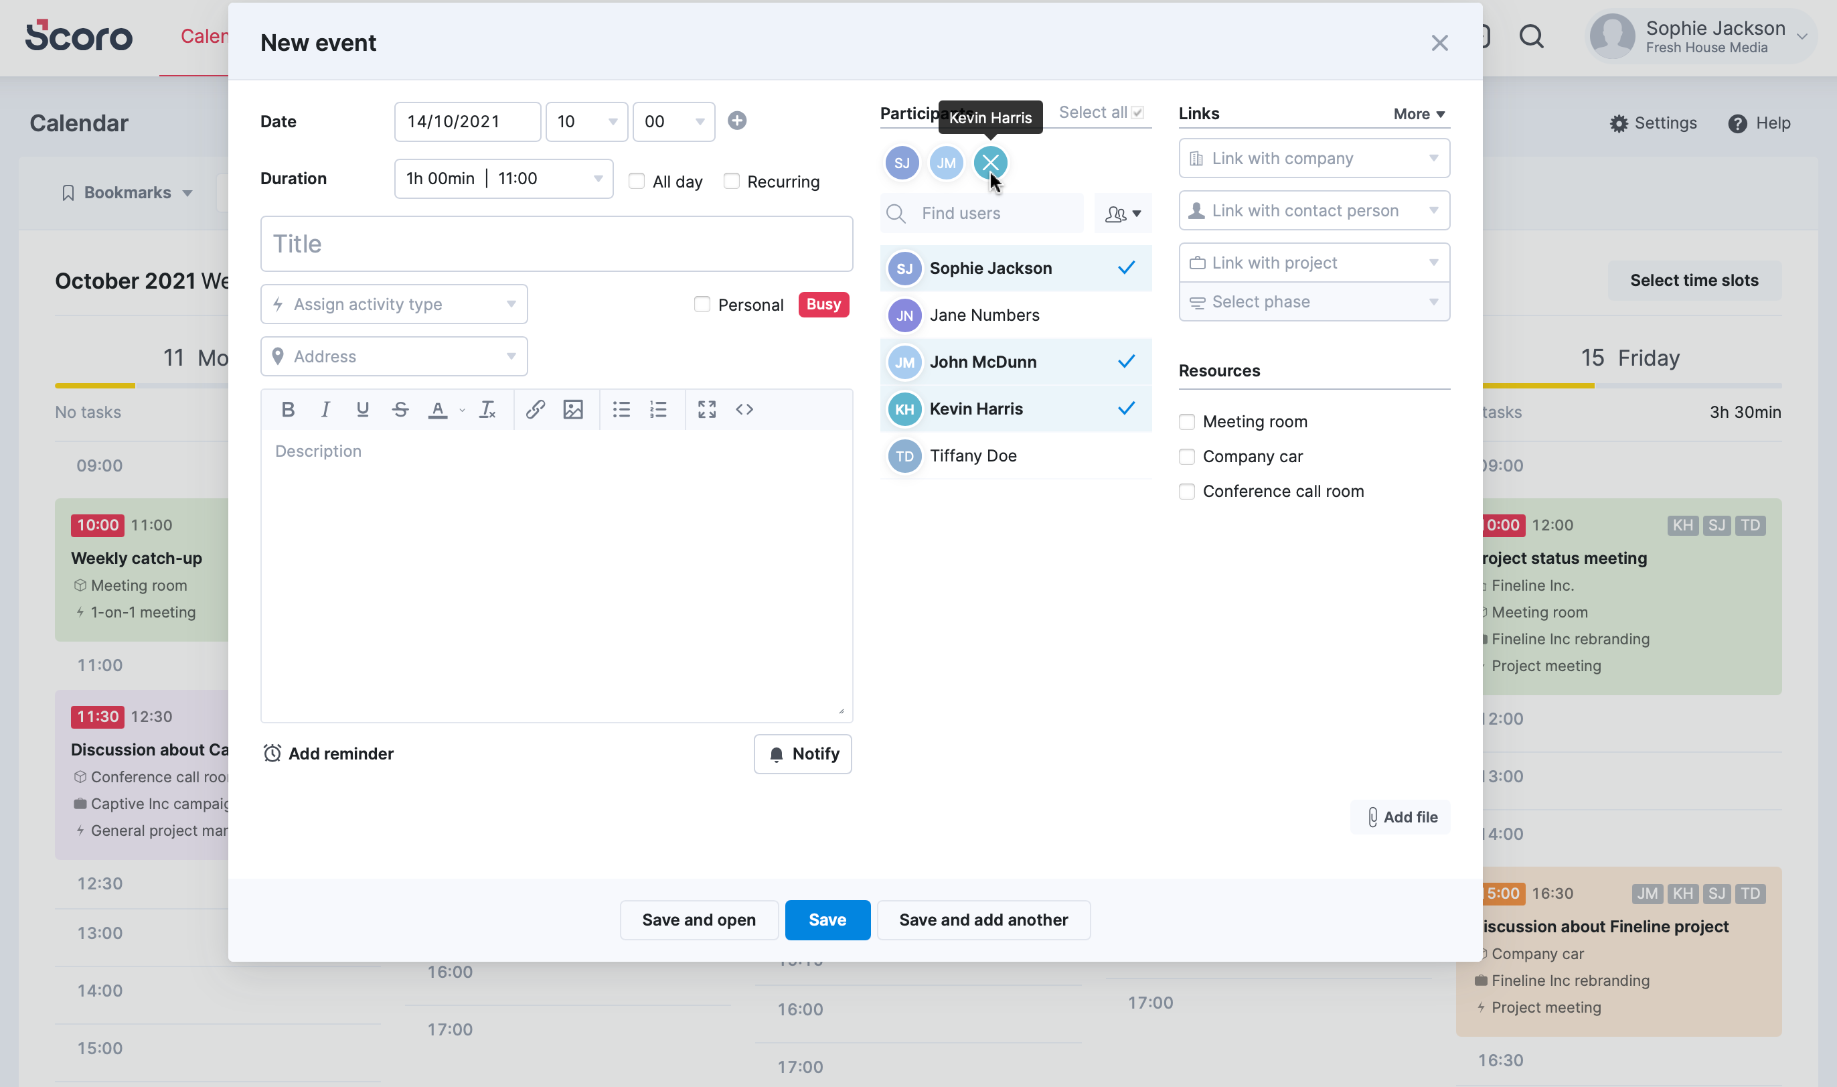1837x1087 pixels.
Task: Open the Bookmarks menu
Action: click(127, 193)
